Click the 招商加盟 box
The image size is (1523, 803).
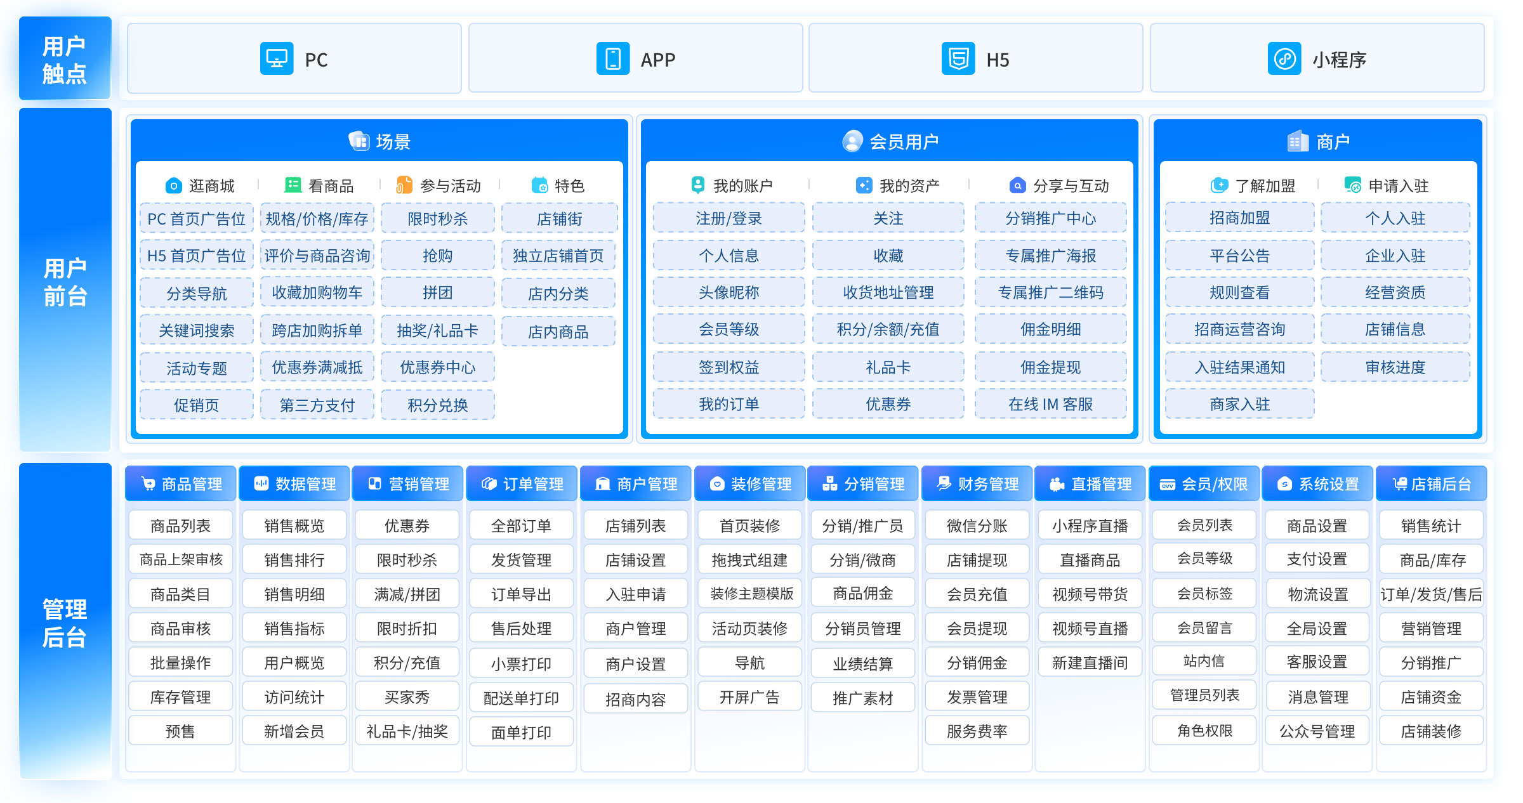tap(1240, 218)
